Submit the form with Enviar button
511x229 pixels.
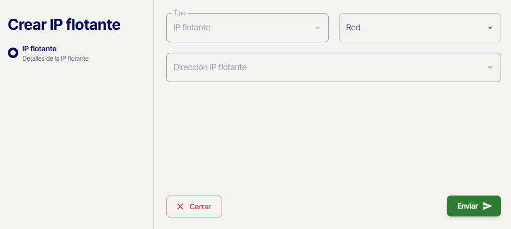coord(473,206)
